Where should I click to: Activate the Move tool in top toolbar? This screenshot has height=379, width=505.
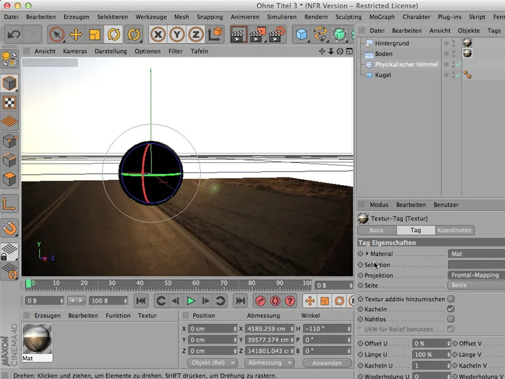(x=76, y=34)
